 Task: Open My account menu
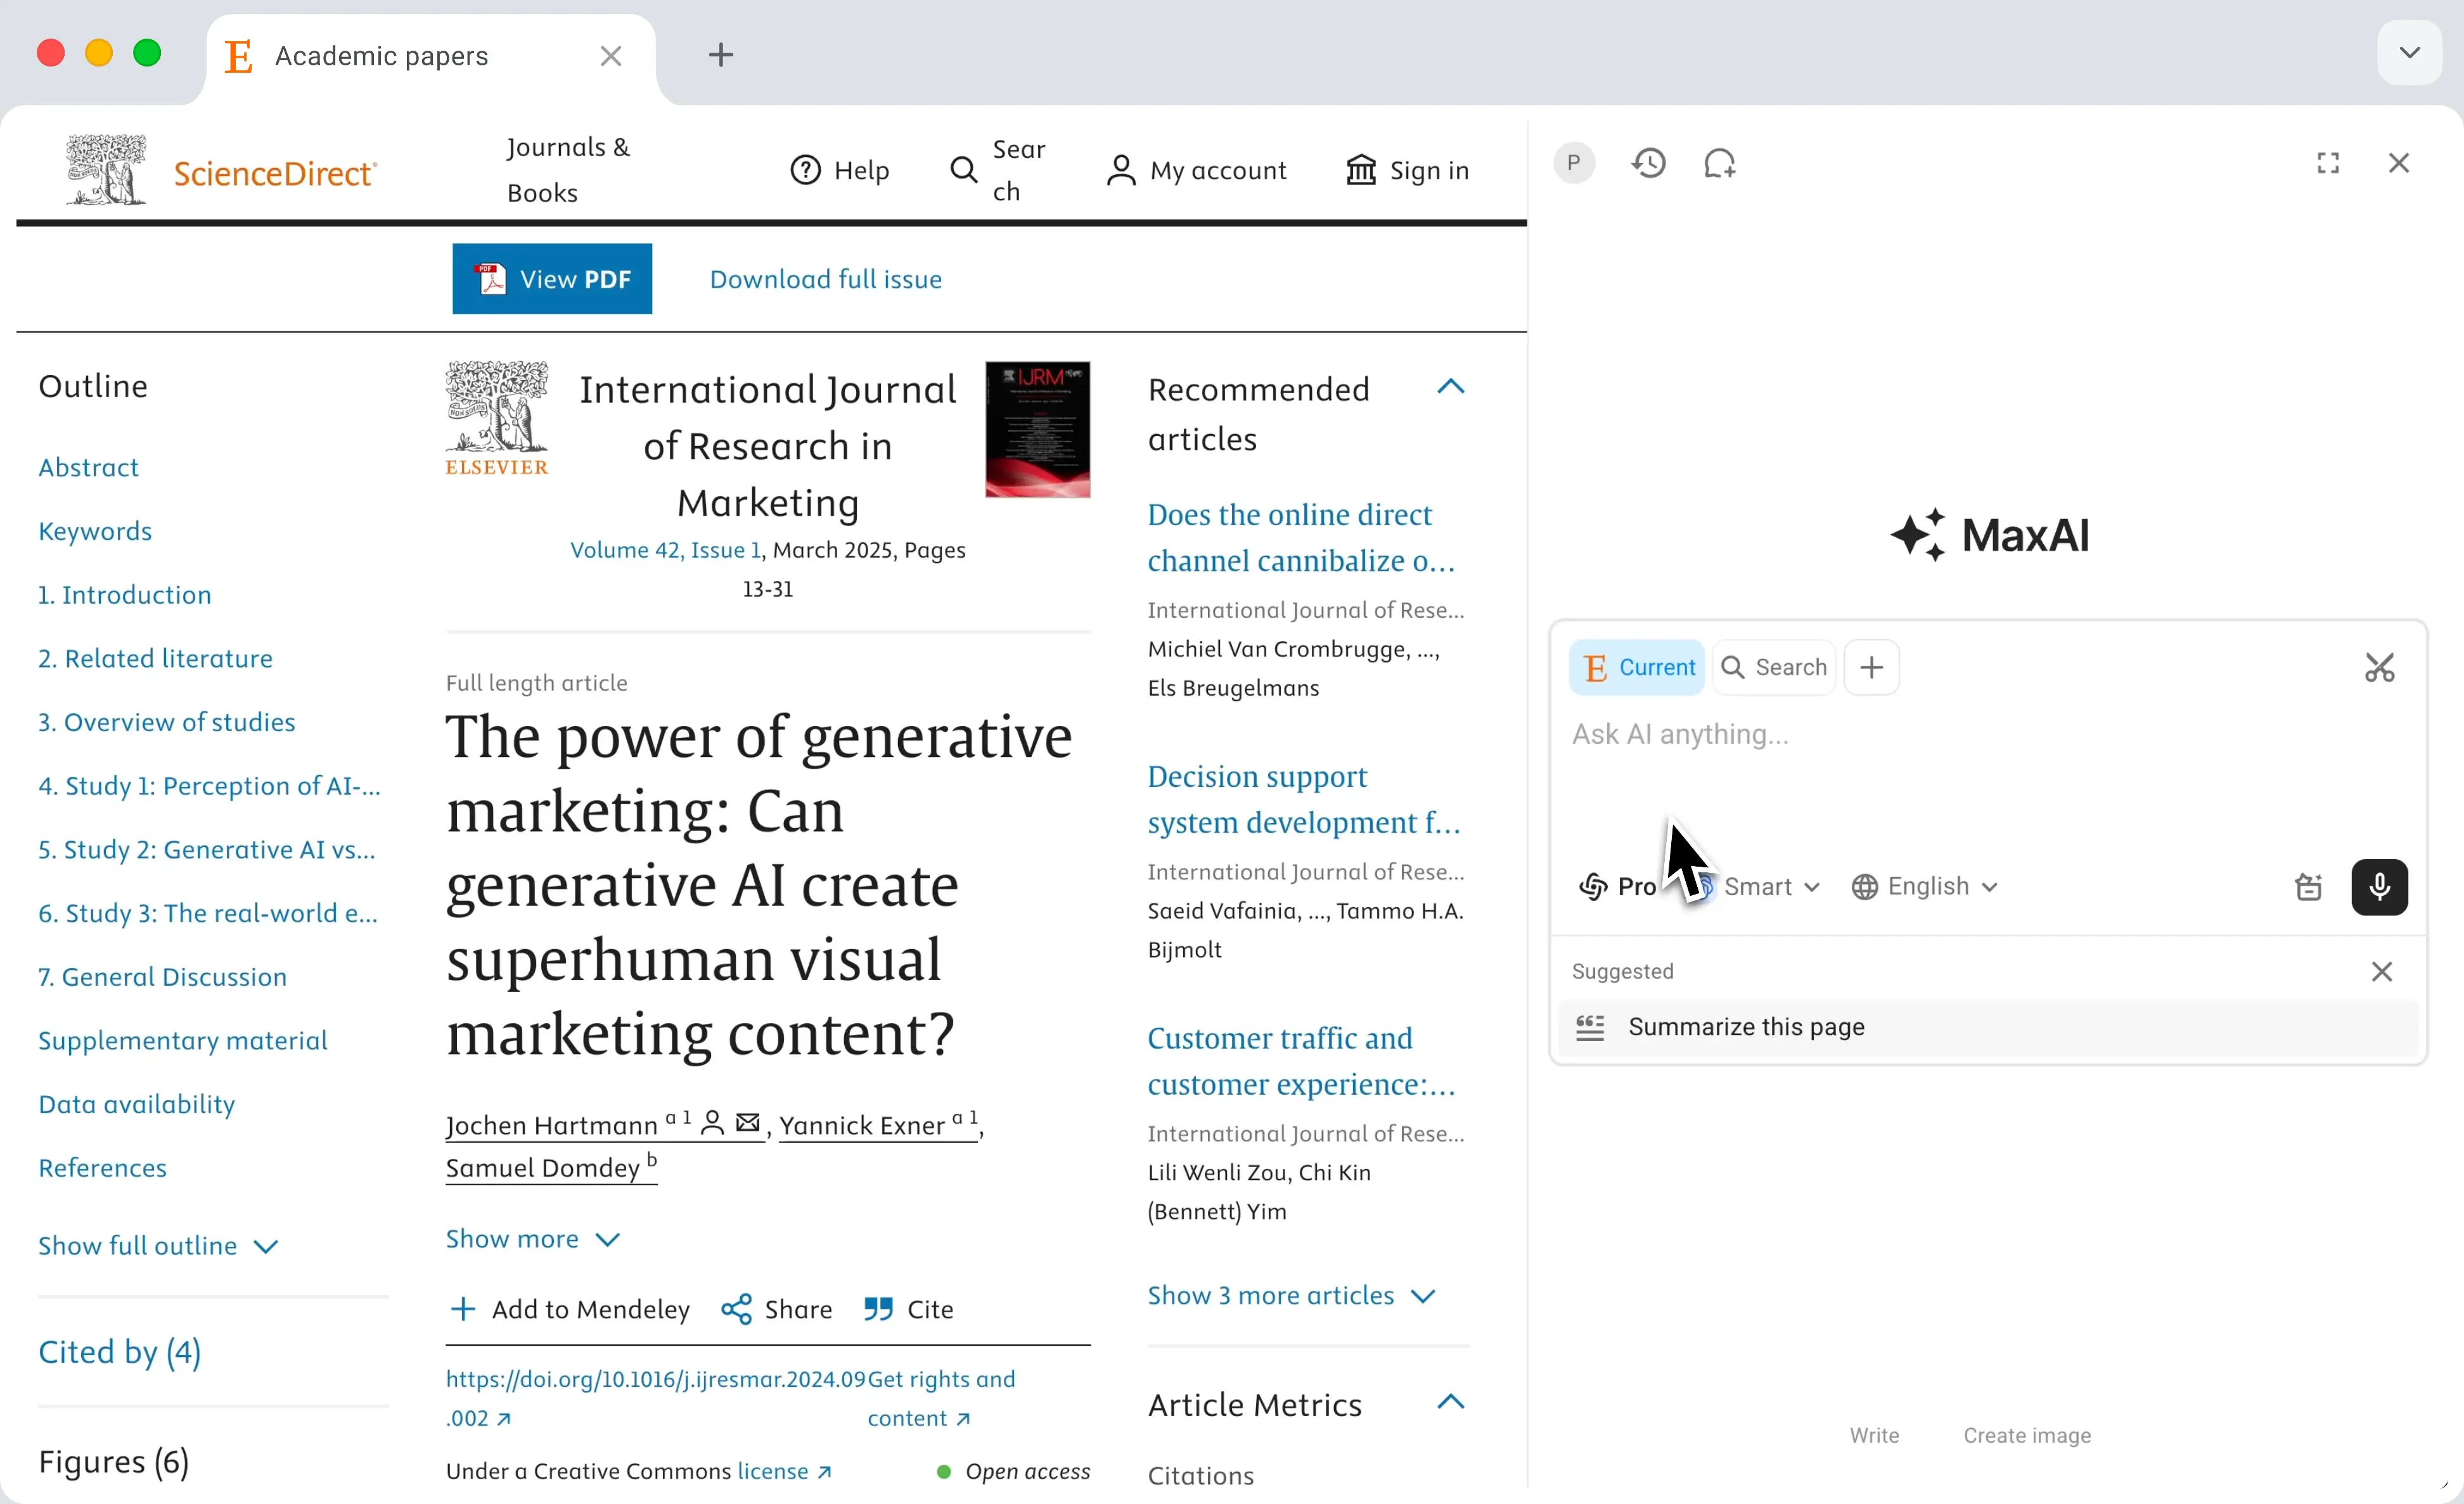pos(1196,170)
